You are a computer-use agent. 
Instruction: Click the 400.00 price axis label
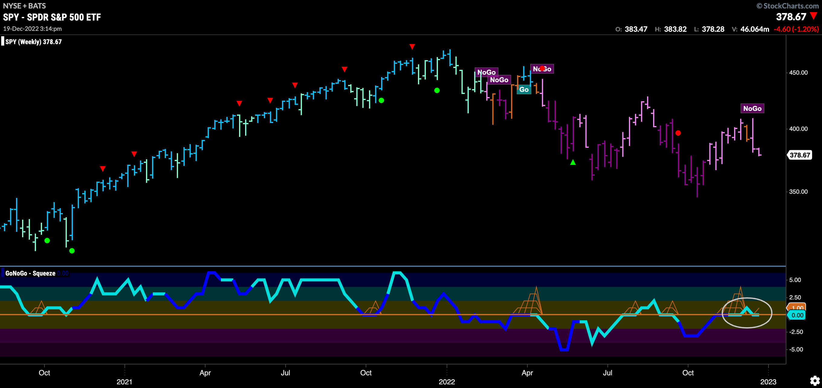coord(798,129)
